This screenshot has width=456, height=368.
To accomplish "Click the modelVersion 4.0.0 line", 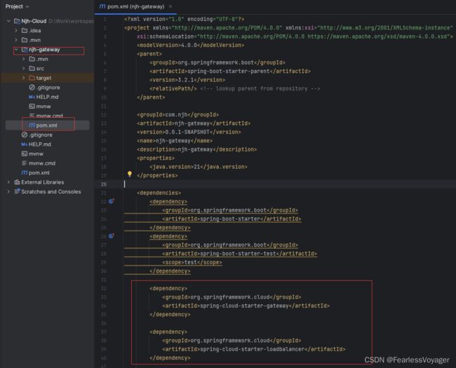I will [191, 45].
